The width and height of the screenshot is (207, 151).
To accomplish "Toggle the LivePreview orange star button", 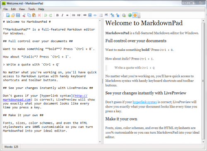I will pos(135,15).
